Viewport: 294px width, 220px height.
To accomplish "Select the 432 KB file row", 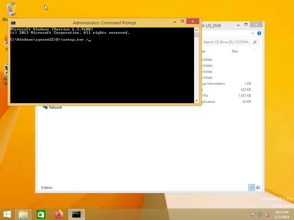I will point(227,90).
